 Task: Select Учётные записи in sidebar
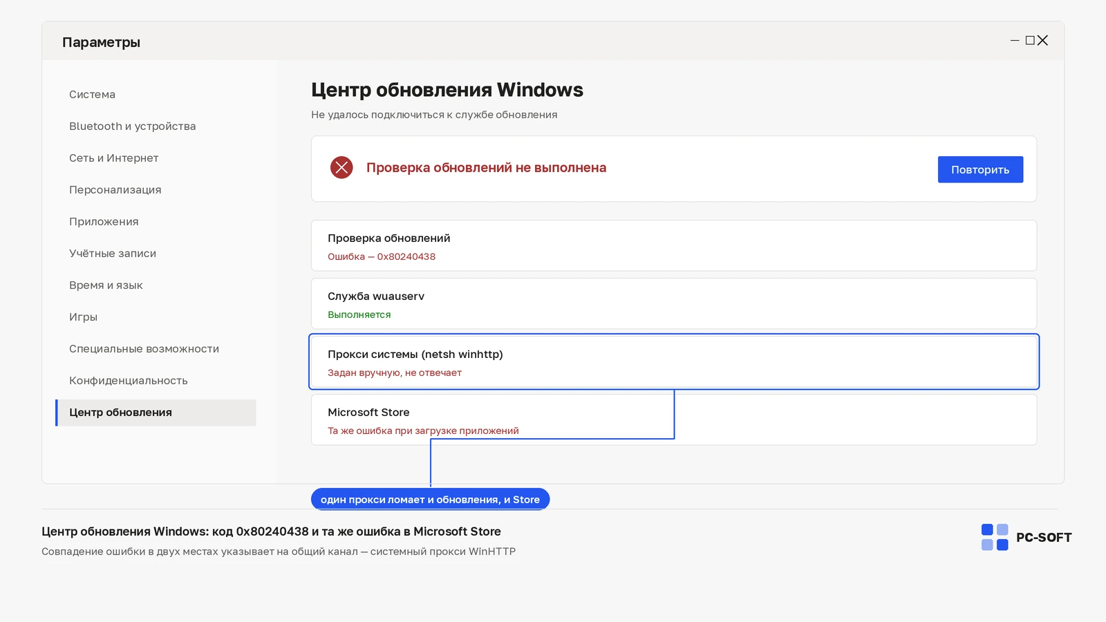point(113,254)
